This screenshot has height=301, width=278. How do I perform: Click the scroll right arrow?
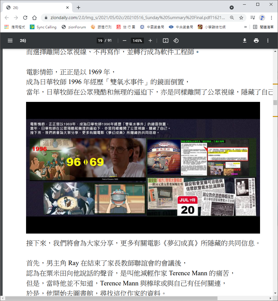tap(270, 298)
